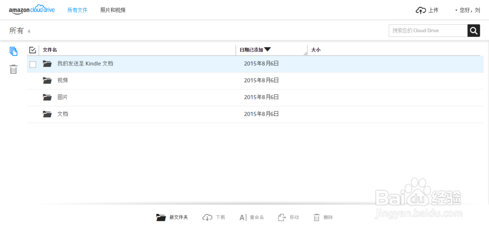Click the 重命名 letter A icon
This screenshot has width=489, height=230.
coord(243,217)
